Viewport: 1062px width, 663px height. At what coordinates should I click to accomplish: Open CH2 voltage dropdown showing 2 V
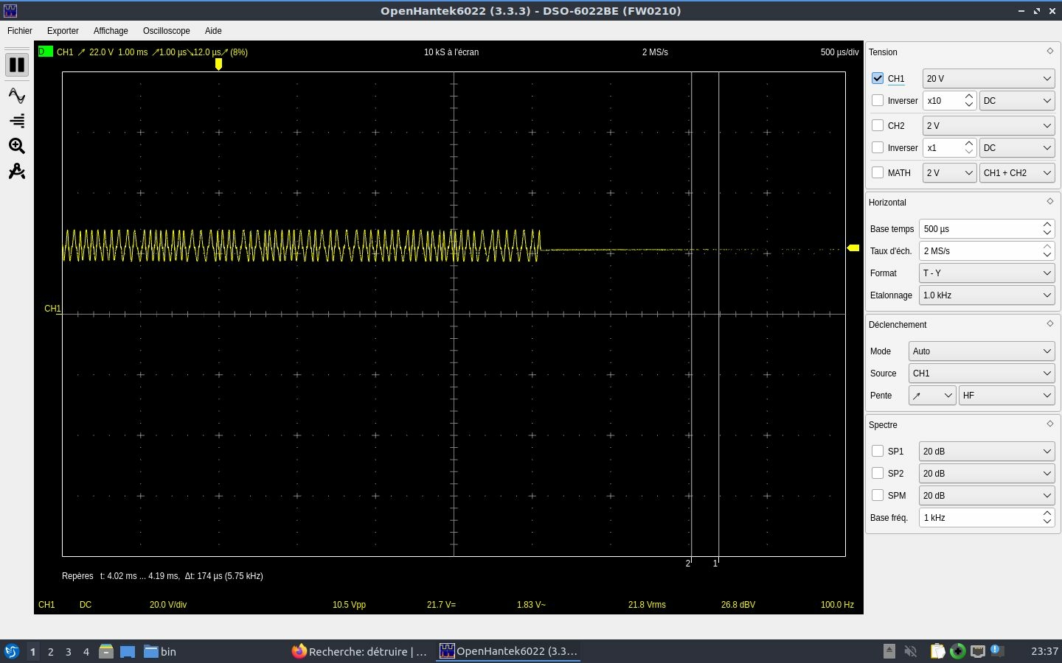(x=988, y=125)
